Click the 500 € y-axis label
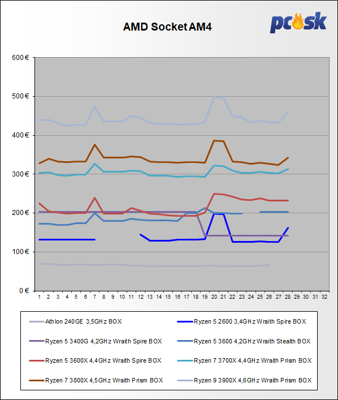 (20, 96)
